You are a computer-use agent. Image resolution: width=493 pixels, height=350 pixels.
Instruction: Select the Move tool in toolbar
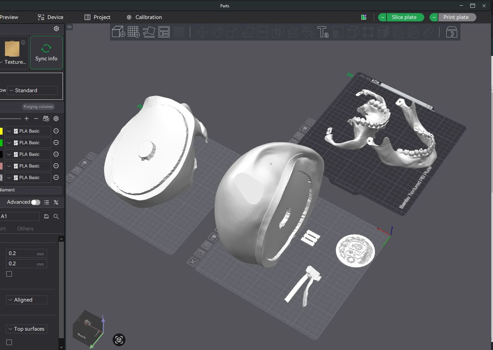202,32
